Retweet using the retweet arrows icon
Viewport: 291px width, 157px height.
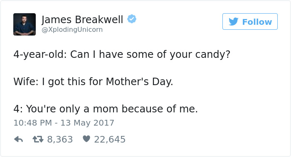tap(38, 140)
